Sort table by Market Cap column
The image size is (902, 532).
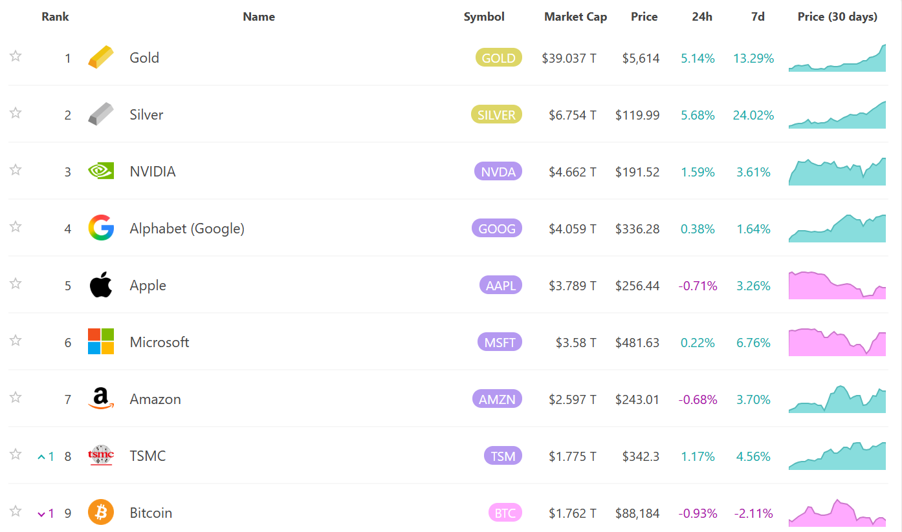(x=575, y=17)
